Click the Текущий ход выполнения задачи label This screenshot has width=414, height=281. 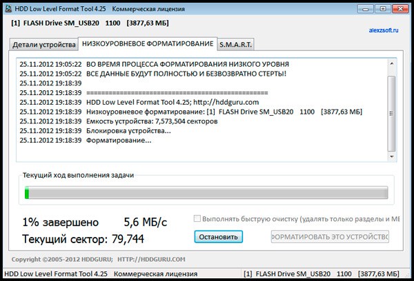(x=78, y=175)
